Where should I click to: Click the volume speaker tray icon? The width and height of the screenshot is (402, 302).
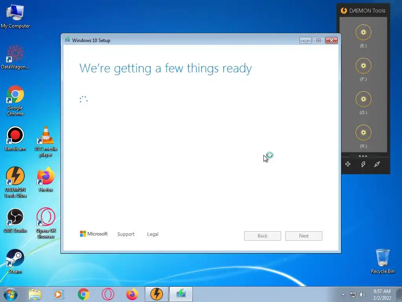pyautogui.click(x=362, y=295)
